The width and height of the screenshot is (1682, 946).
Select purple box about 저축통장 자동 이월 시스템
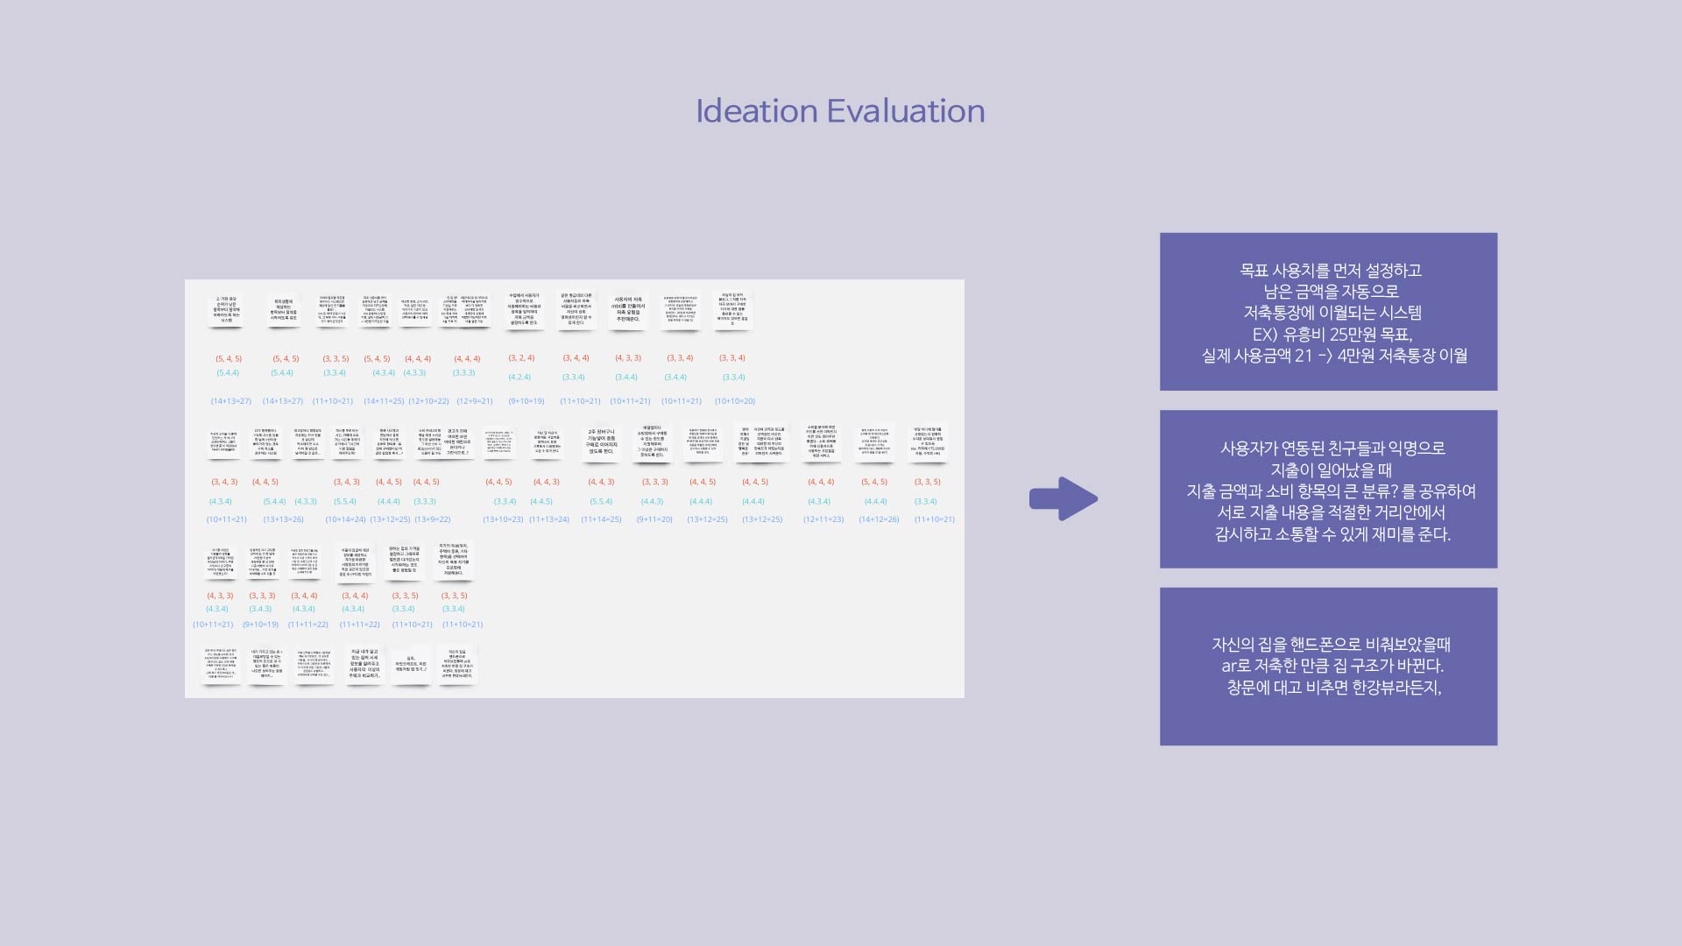tap(1328, 312)
